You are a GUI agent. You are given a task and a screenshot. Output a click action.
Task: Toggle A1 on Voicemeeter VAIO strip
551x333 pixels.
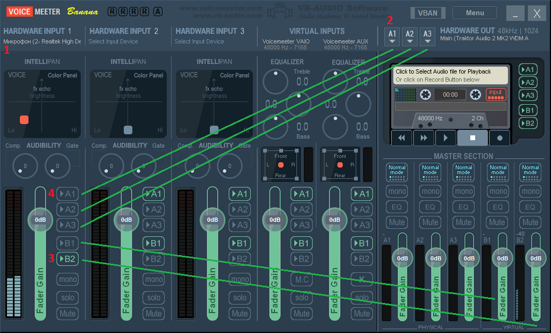pos(301,194)
